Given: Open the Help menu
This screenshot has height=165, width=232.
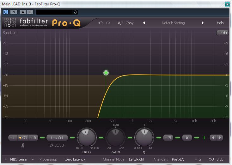Looking at the screenshot, I should [220, 23].
